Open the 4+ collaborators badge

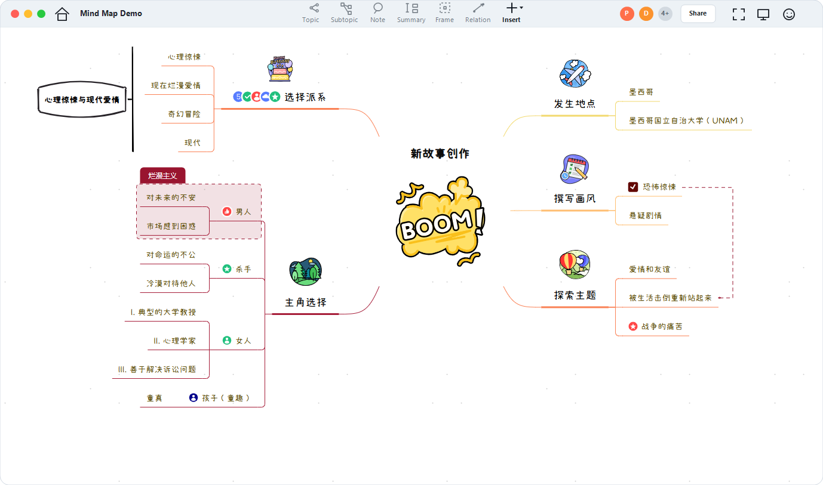click(x=665, y=14)
